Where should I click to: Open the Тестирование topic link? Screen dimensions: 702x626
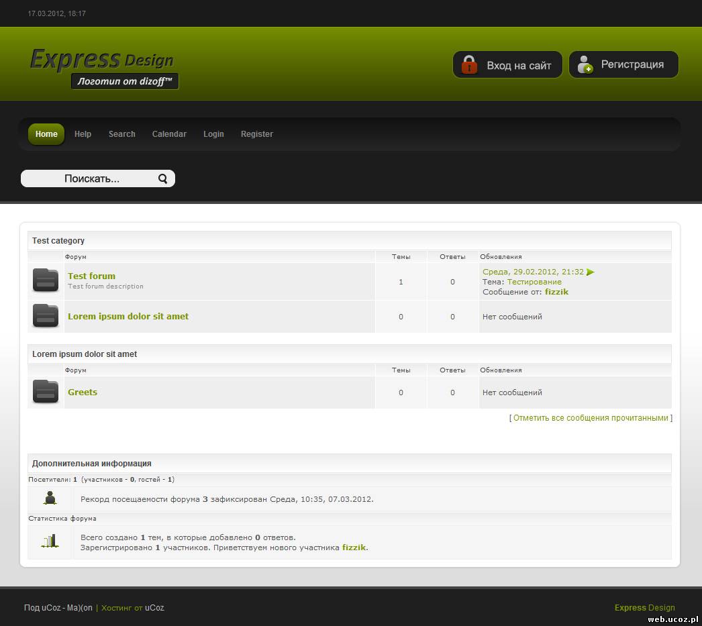tap(534, 282)
